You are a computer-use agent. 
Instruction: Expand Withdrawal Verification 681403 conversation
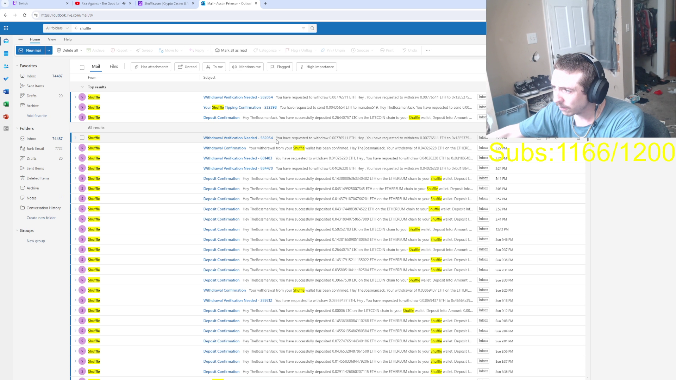click(75, 158)
